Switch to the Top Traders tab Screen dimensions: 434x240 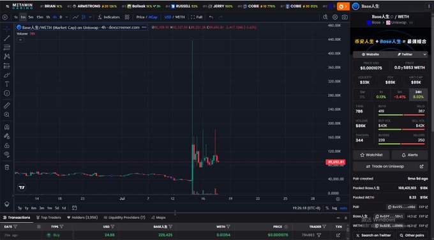(x=49, y=218)
